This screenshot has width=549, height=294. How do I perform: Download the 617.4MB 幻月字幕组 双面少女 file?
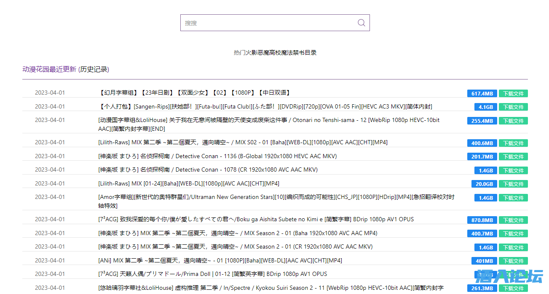pos(513,93)
